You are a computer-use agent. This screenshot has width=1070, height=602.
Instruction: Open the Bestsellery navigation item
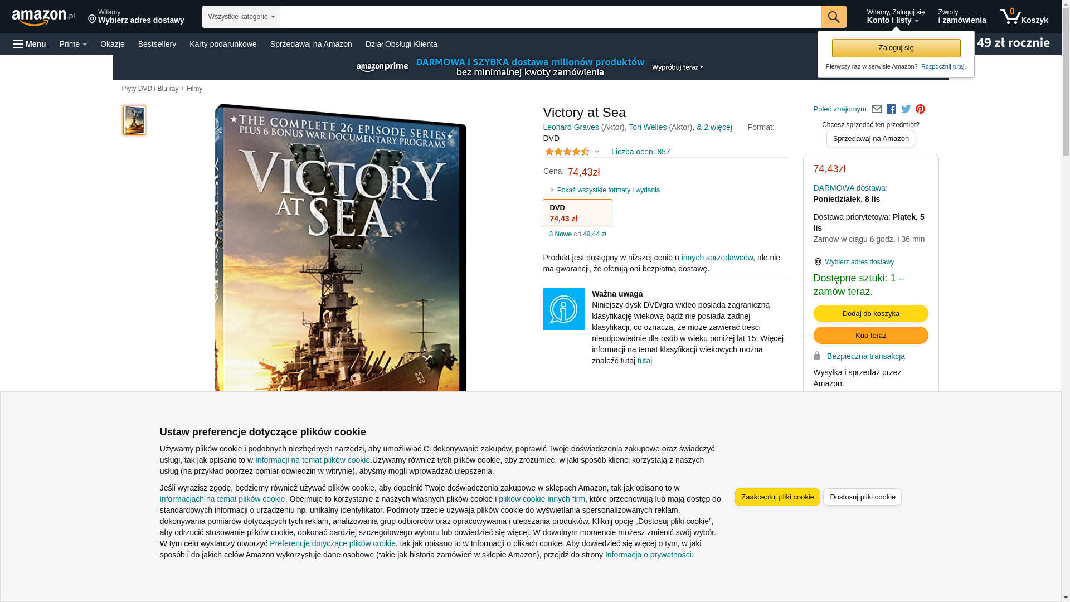(x=157, y=44)
